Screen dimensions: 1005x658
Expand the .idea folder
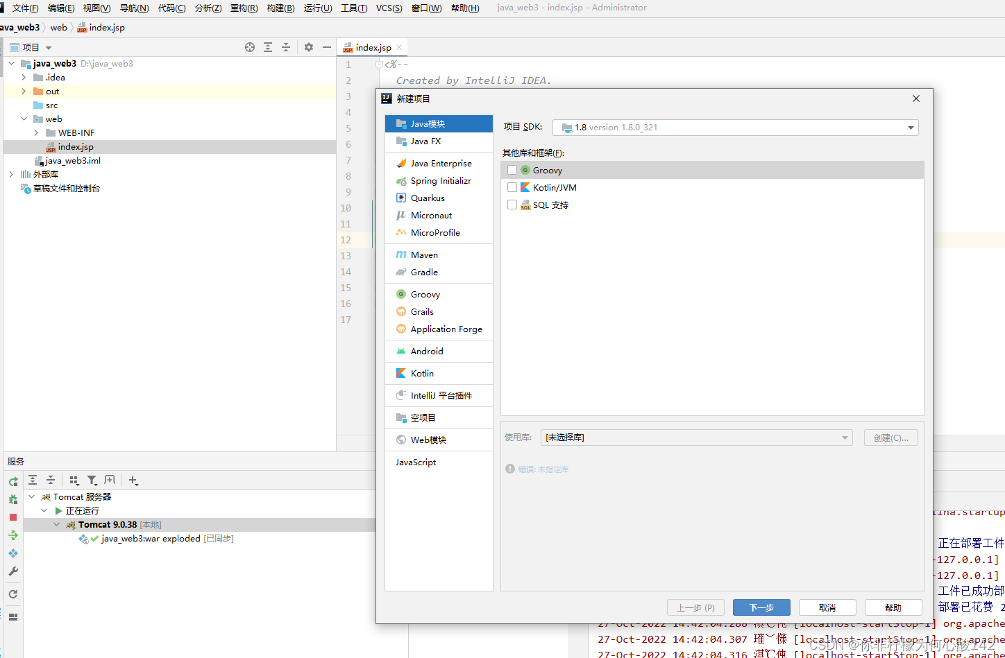(x=24, y=77)
